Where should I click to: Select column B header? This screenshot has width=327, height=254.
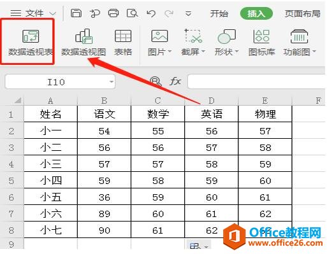click(x=104, y=101)
